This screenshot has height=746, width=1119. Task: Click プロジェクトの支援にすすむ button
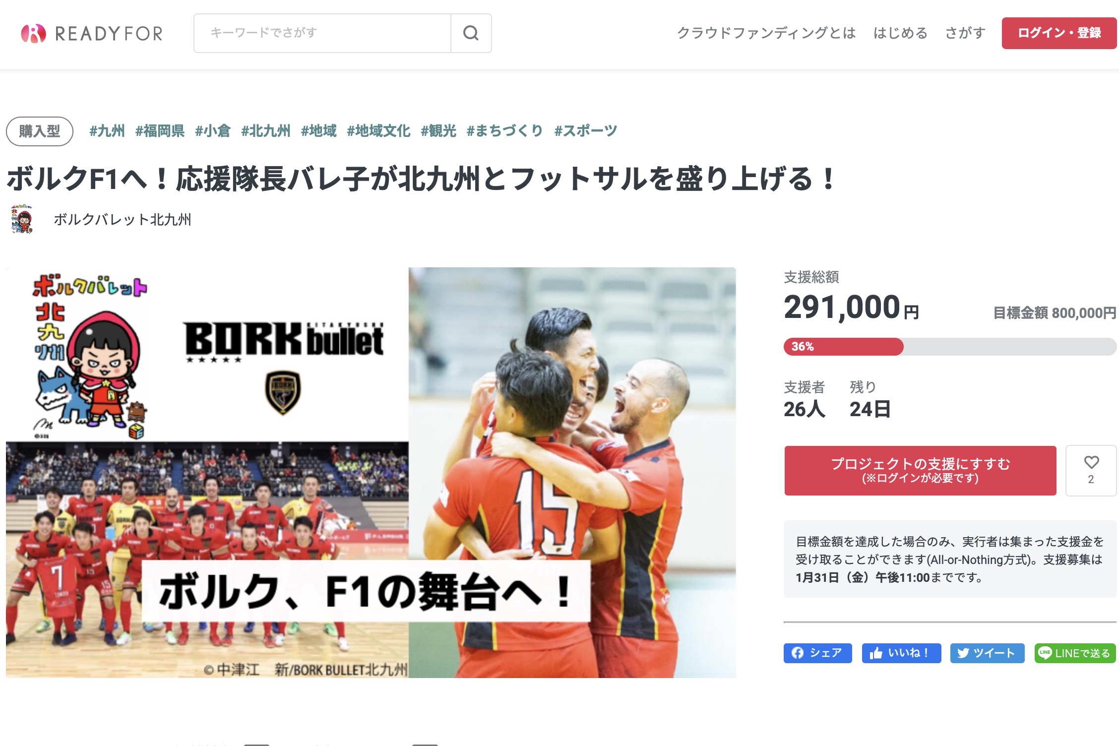pyautogui.click(x=920, y=470)
